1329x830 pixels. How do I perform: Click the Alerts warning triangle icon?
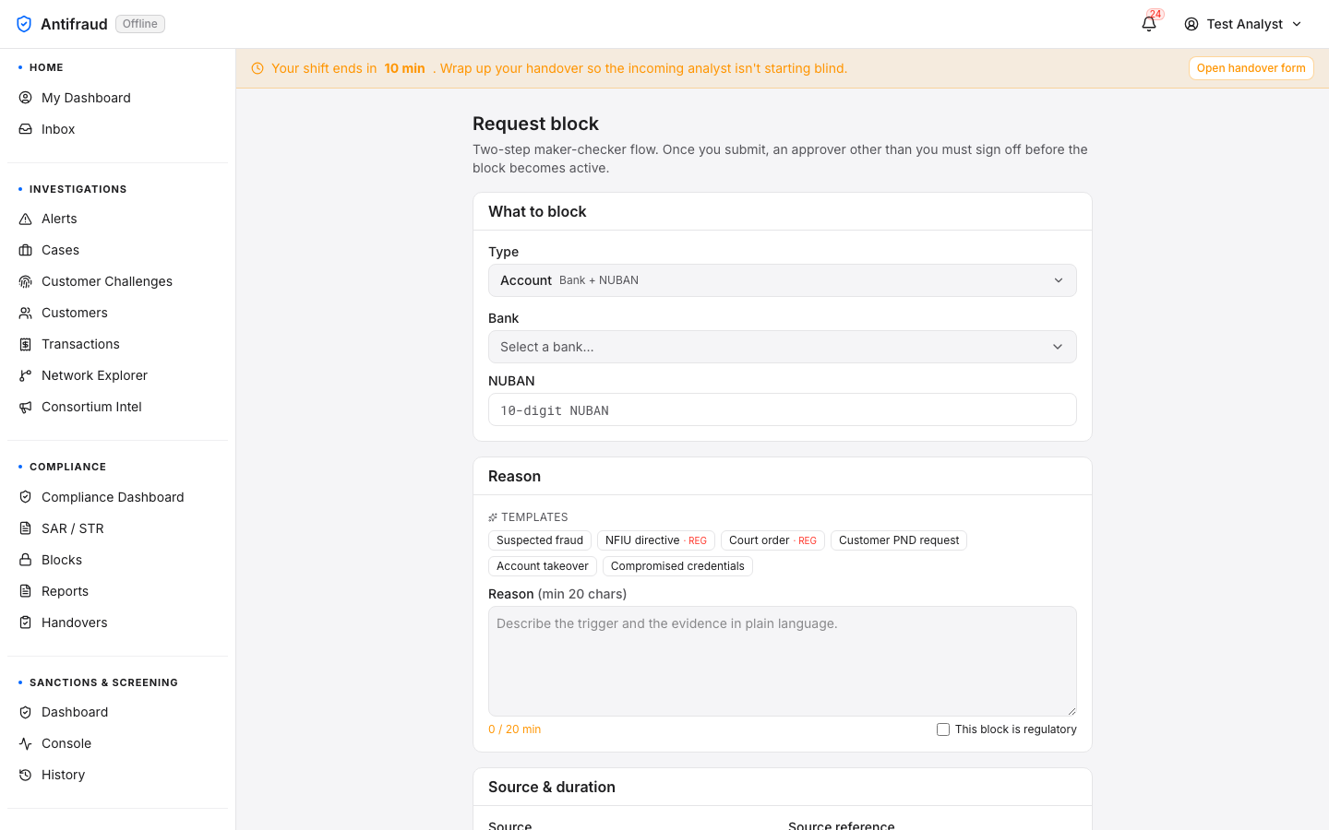pyautogui.click(x=26, y=219)
